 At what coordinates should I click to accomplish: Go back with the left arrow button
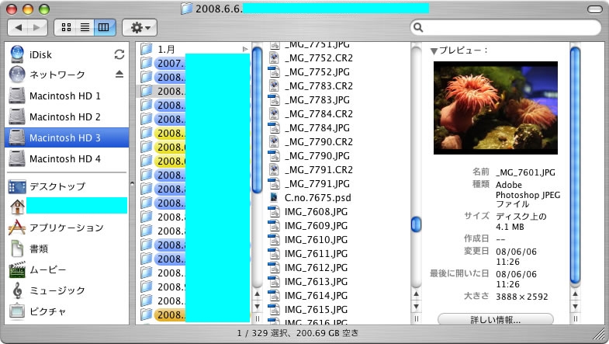18,27
